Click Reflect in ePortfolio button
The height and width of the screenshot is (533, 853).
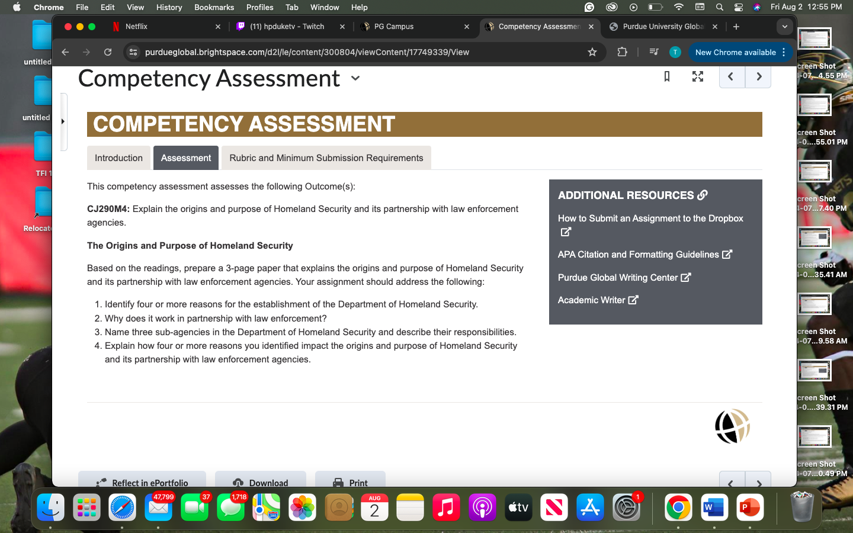pyautogui.click(x=142, y=481)
